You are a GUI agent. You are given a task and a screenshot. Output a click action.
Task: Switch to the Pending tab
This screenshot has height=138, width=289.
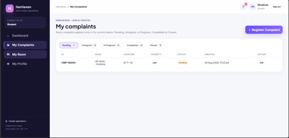pyautogui.click(x=69, y=45)
